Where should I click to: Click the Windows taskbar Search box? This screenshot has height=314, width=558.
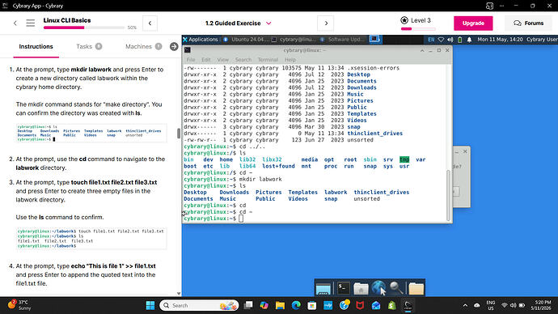(200, 305)
